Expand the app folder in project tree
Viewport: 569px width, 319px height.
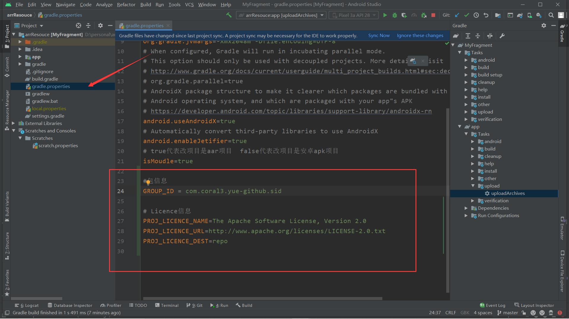(x=20, y=57)
